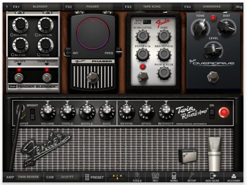Open the tuner display icon
247x185 pixels.
pyautogui.click(x=117, y=177)
